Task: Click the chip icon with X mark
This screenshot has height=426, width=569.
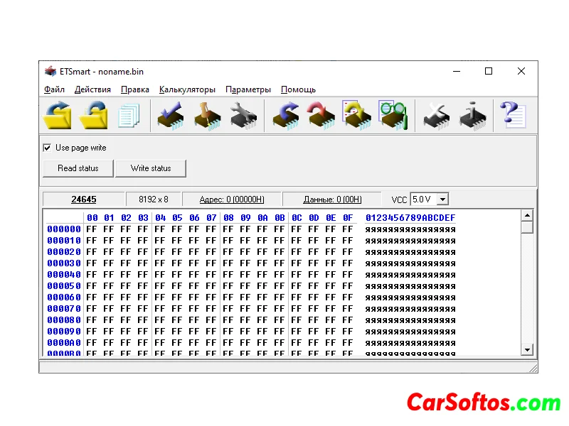Action: coord(436,115)
